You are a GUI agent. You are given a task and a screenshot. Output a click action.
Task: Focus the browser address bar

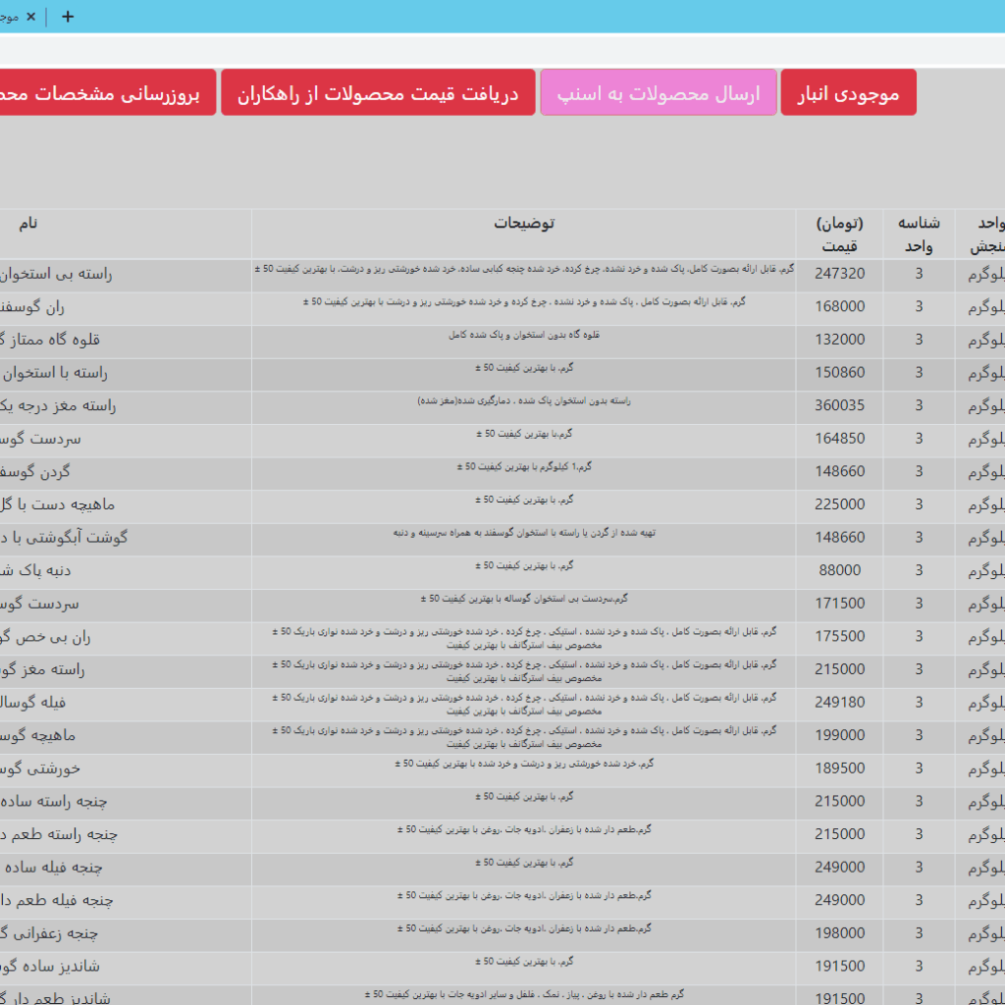pyautogui.click(x=491, y=49)
